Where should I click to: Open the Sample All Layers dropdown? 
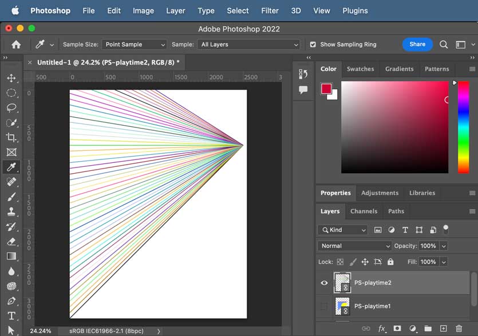tap(249, 45)
